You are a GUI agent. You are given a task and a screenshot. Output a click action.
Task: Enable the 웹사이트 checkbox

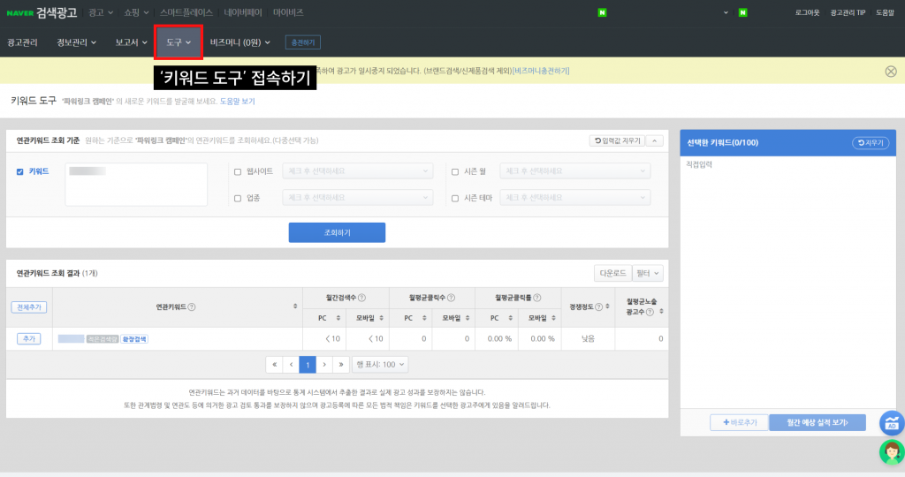238,172
